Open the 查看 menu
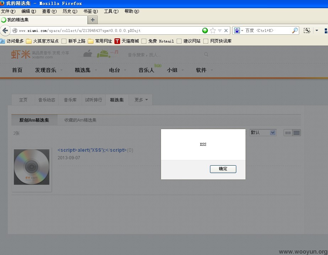This screenshot has width=328, height=255. [x=49, y=11]
